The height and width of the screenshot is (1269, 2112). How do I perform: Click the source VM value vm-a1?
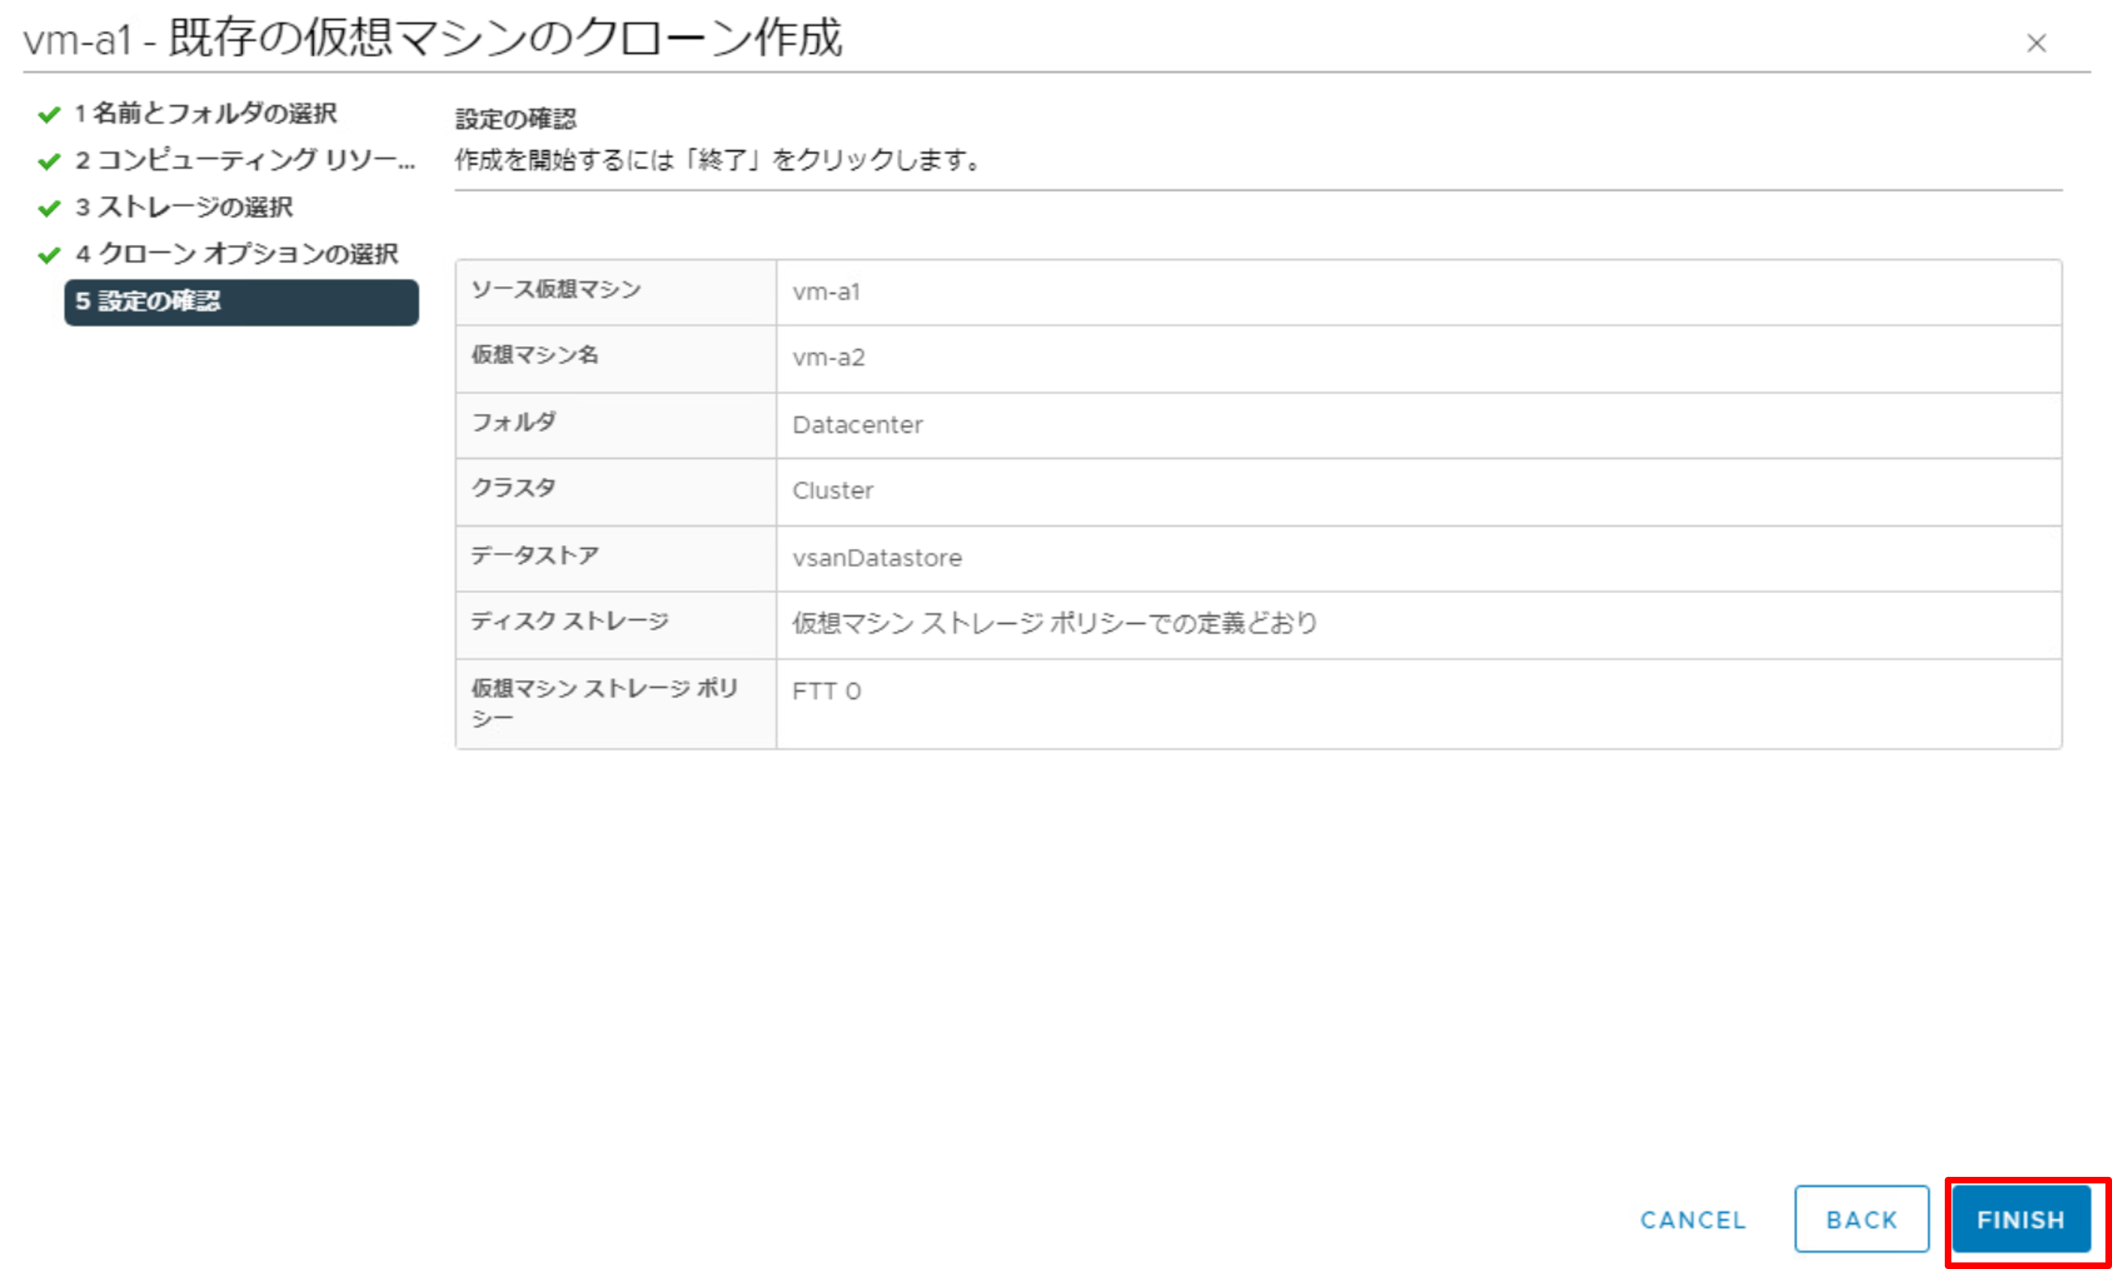pyautogui.click(x=826, y=292)
